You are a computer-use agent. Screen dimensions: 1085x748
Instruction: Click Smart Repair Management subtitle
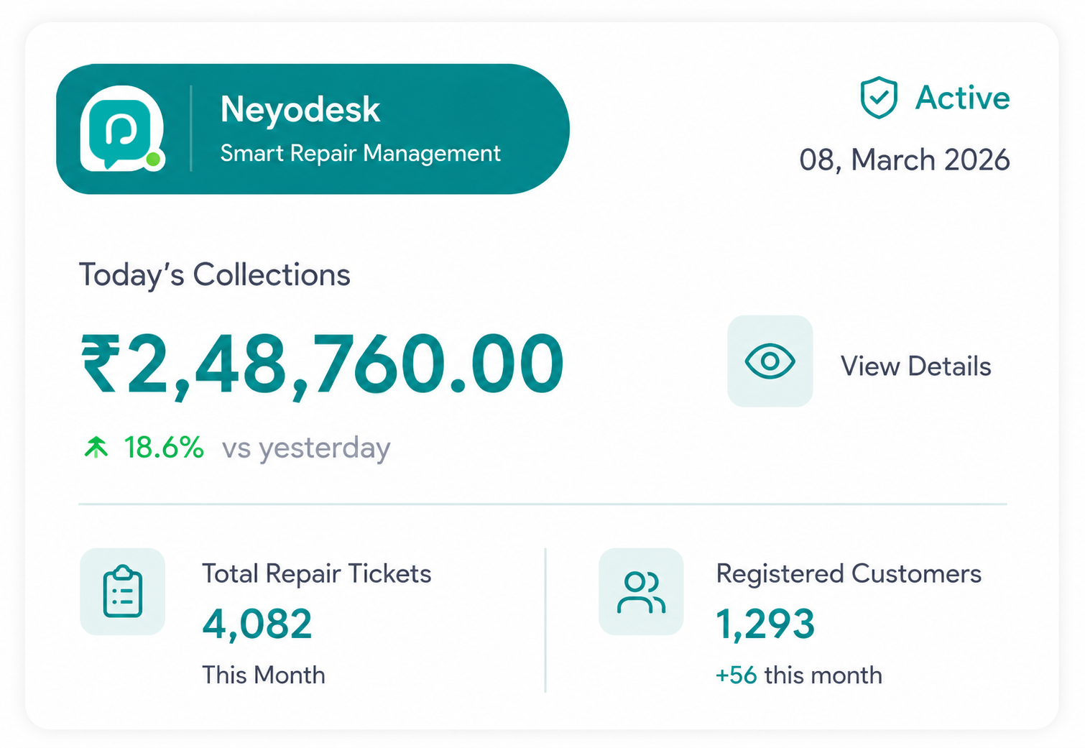point(360,153)
